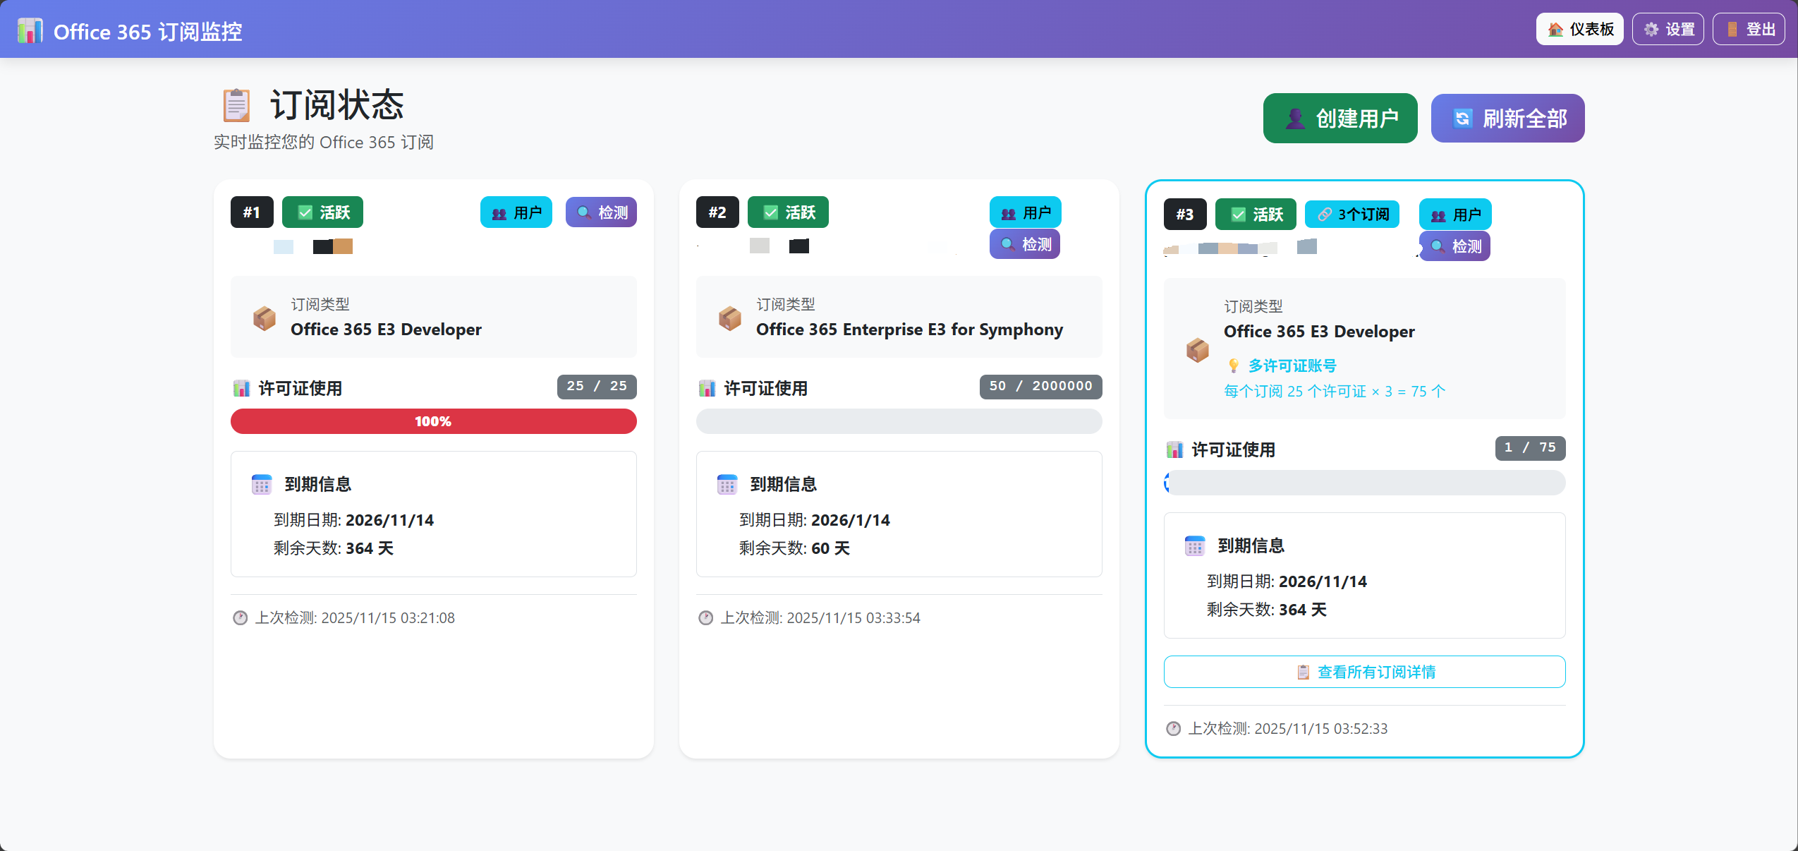Click the clipboard icon beside 订阅状态
The height and width of the screenshot is (851, 1798).
tap(236, 106)
